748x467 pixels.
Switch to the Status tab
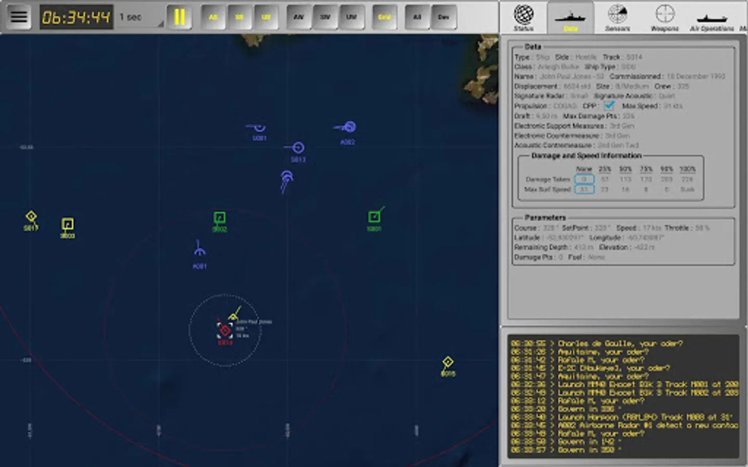tap(524, 18)
